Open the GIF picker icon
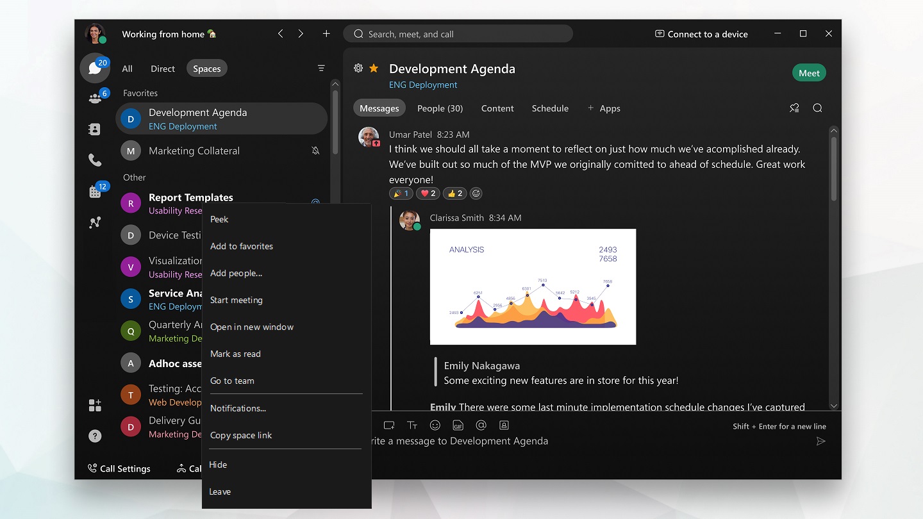The image size is (923, 519). [x=458, y=425]
